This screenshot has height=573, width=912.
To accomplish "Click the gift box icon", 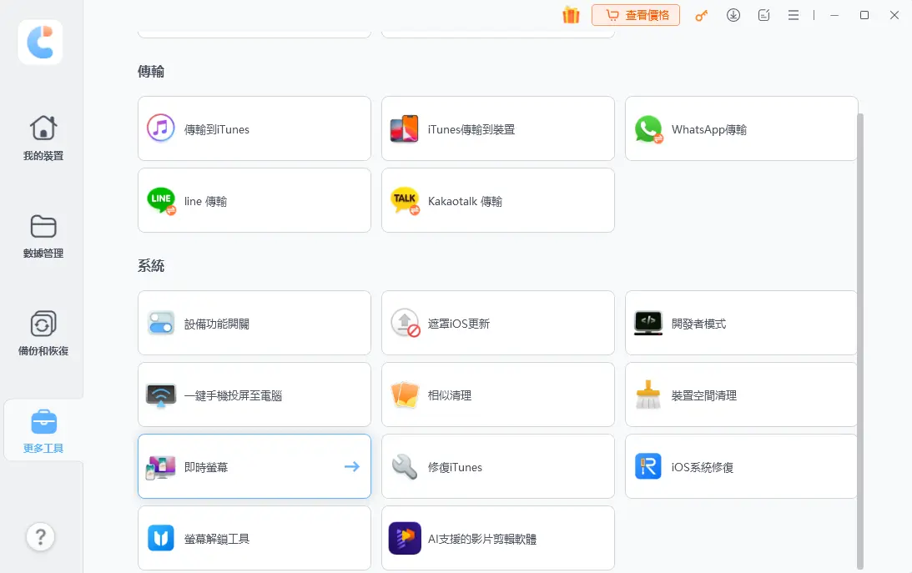I will [x=572, y=15].
